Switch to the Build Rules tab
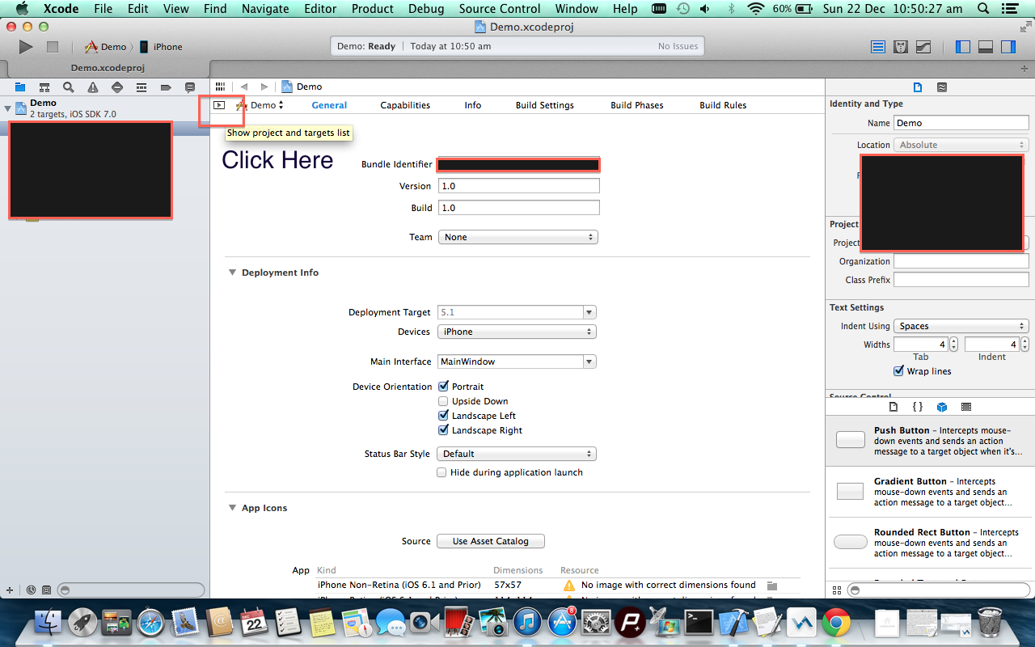Image resolution: width=1035 pixels, height=647 pixels. pyautogui.click(x=723, y=105)
